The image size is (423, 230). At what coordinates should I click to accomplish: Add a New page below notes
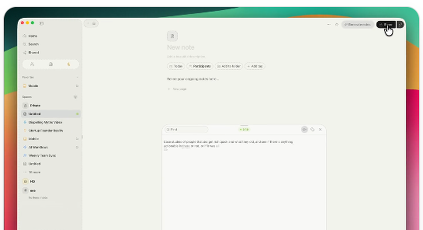(x=177, y=89)
